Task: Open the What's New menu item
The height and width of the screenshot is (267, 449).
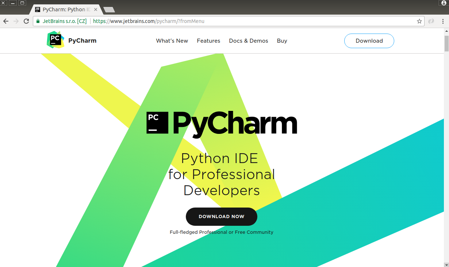Action: [172, 41]
